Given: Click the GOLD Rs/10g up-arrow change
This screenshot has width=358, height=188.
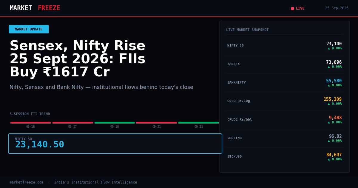Looking at the screenshot, I should pyautogui.click(x=335, y=104).
